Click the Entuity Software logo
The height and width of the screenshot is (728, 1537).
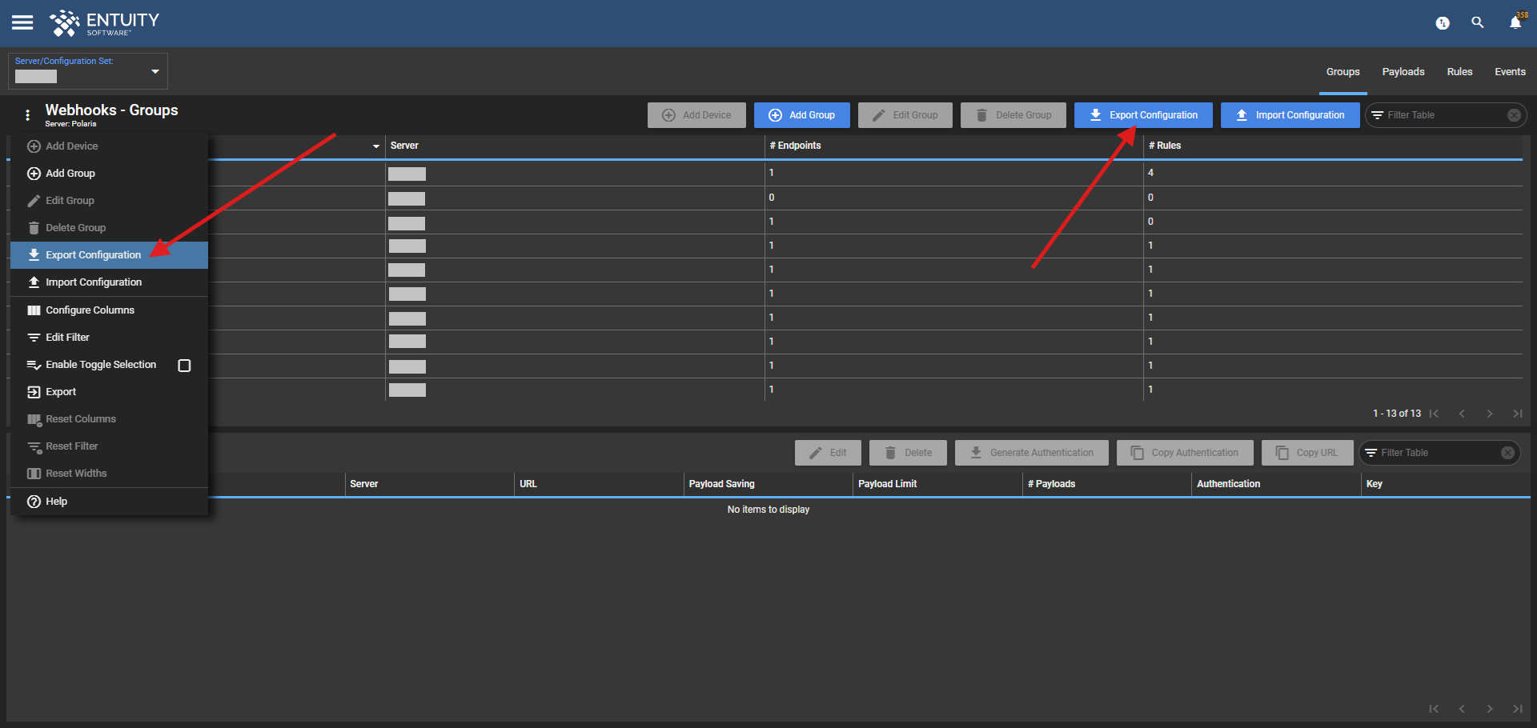[x=104, y=23]
